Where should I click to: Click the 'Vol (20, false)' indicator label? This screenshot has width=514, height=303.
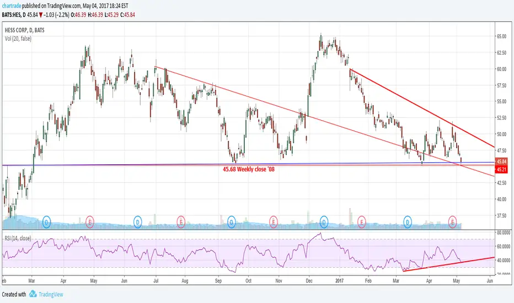[18, 39]
